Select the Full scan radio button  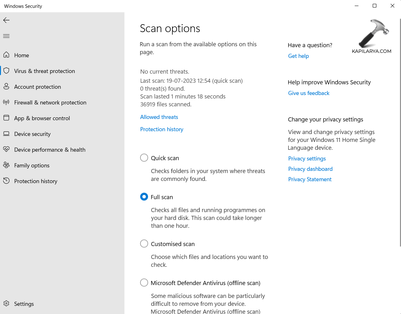[x=144, y=197]
